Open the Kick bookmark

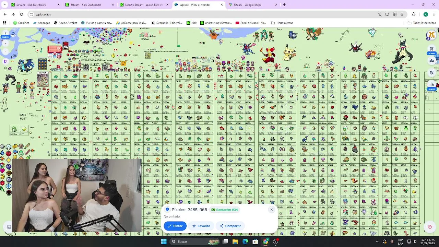pyautogui.click(x=191, y=23)
